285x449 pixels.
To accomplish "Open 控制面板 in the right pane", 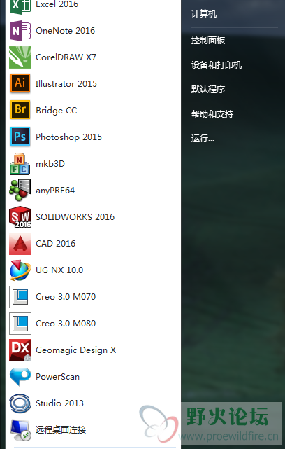I will point(208,41).
